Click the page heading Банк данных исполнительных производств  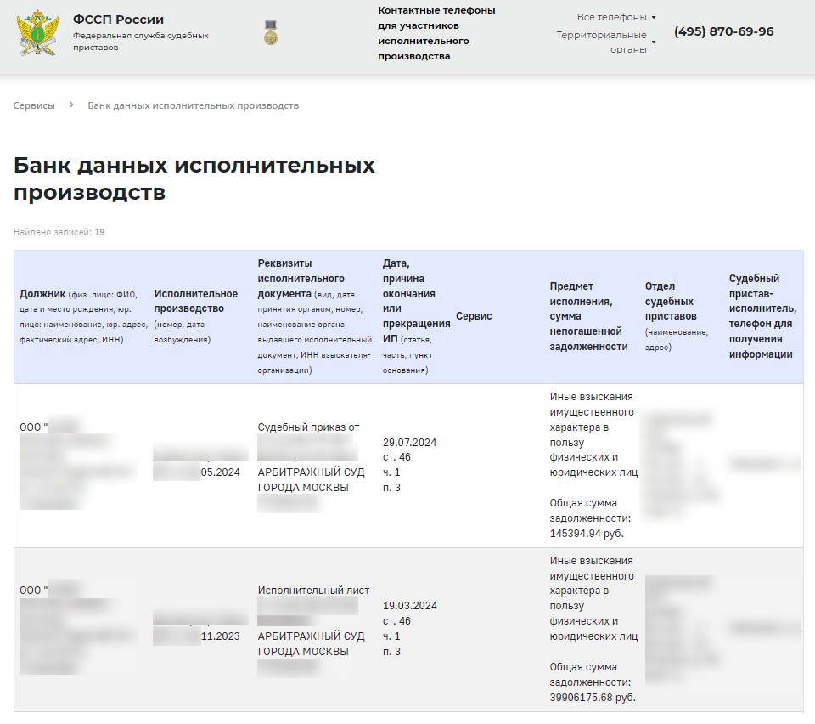(x=194, y=178)
